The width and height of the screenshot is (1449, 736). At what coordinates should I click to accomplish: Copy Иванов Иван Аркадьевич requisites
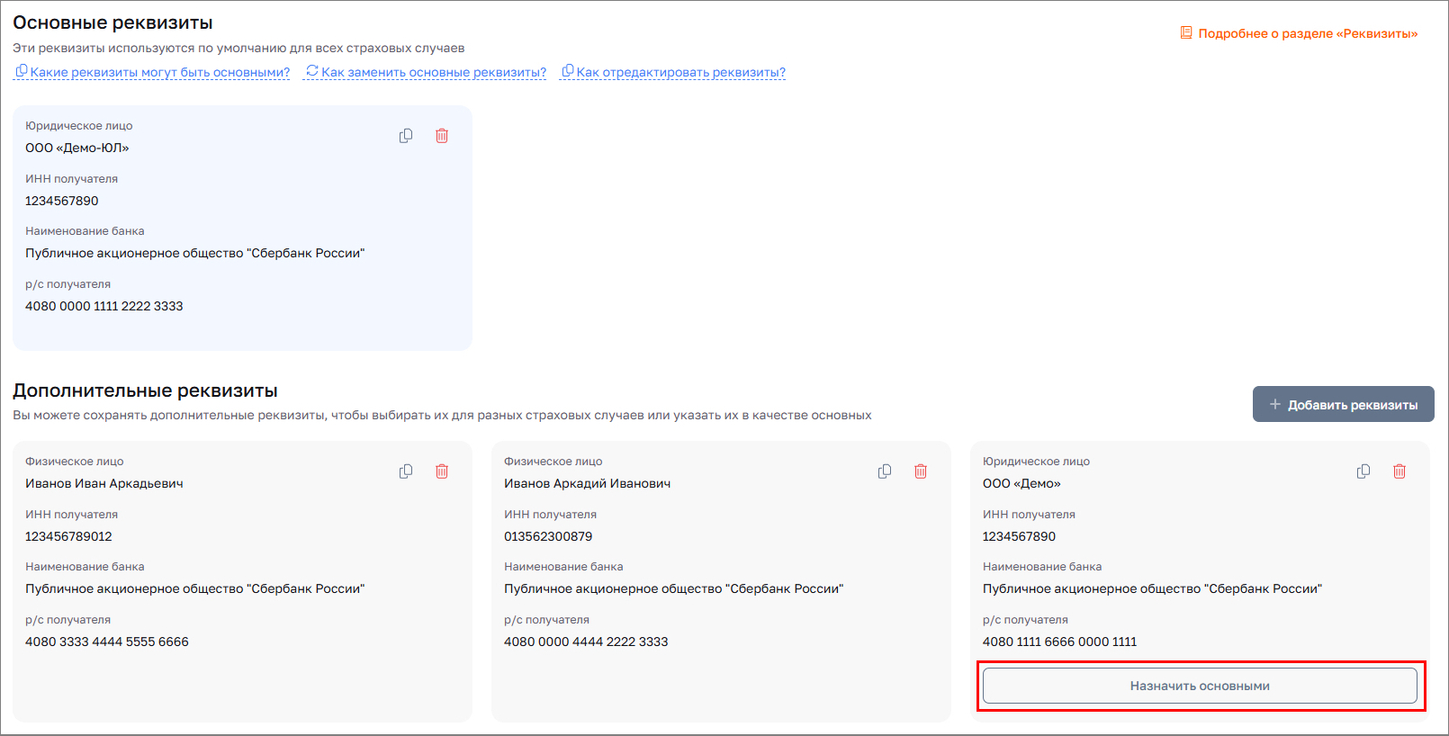[406, 471]
